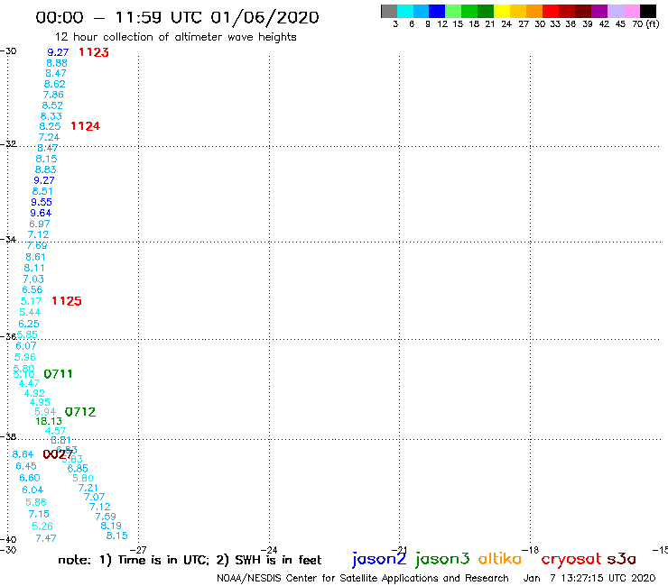Click the gray swatch in the color scale

[389, 11]
